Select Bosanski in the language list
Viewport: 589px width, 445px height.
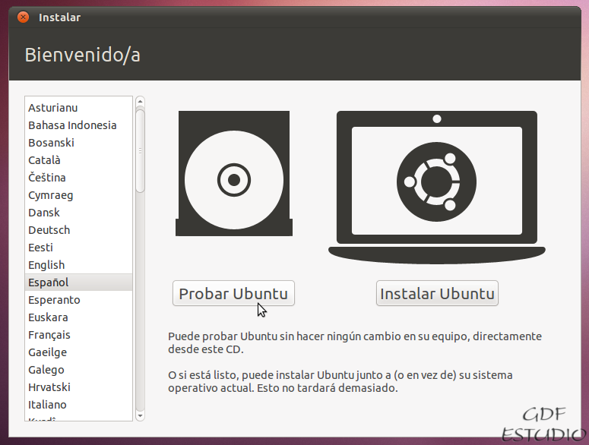click(78, 143)
